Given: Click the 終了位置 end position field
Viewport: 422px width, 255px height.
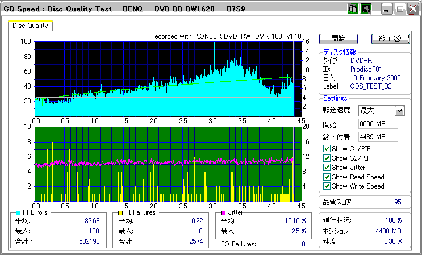Looking at the screenshot, I should (378, 137).
